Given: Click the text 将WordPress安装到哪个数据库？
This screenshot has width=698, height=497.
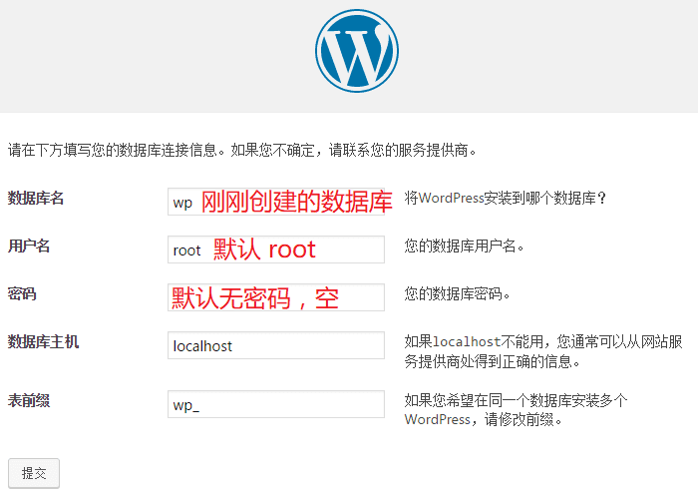Looking at the screenshot, I should (506, 199).
